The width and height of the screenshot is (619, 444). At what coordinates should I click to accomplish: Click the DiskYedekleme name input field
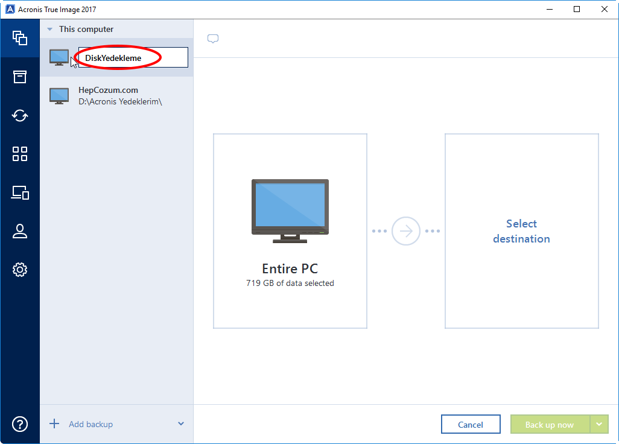pos(133,58)
